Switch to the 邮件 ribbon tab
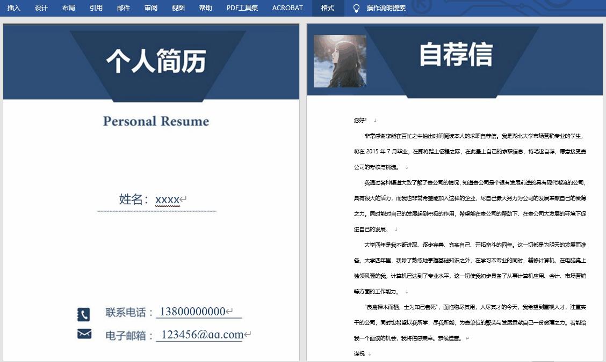This screenshot has width=606, height=362. click(x=123, y=8)
